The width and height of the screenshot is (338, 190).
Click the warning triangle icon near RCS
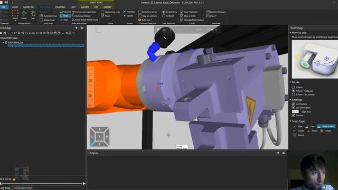tap(14, 179)
